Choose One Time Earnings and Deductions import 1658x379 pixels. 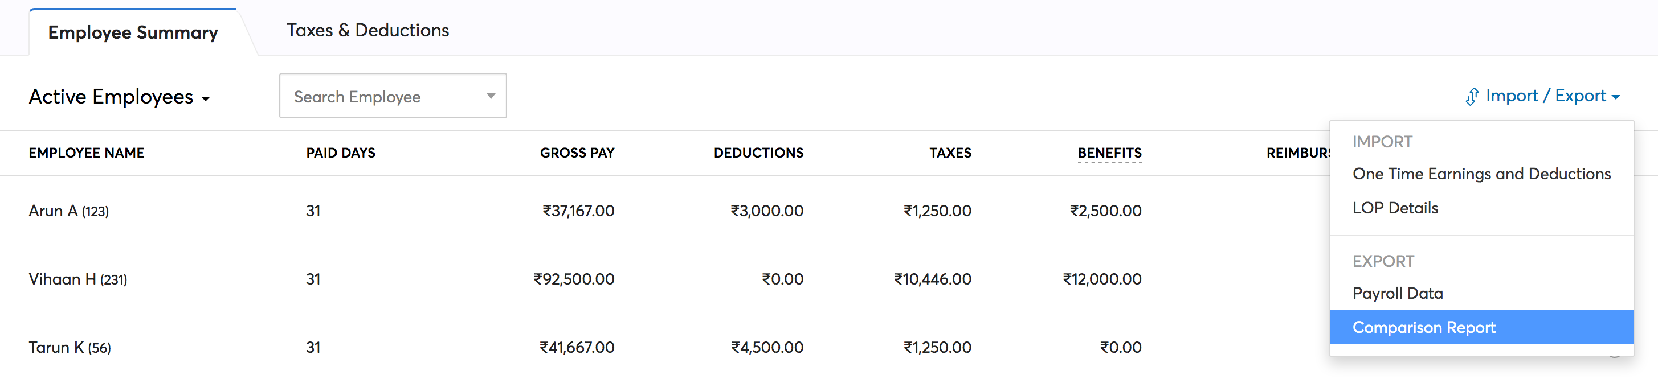click(x=1481, y=174)
